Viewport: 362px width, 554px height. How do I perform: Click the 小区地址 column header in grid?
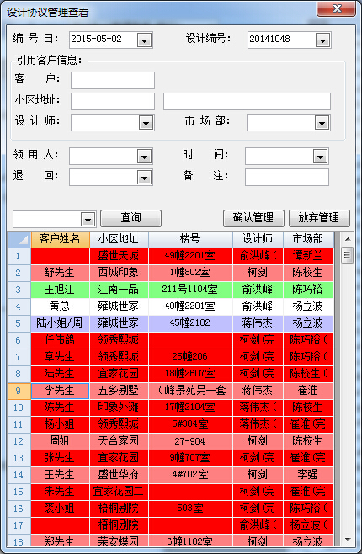[119, 239]
